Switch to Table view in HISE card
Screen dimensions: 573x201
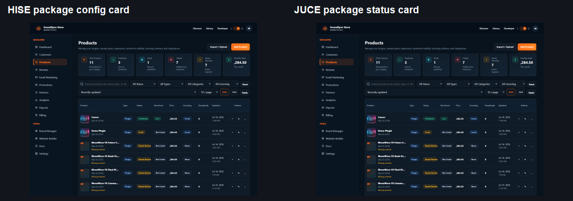coord(225,92)
